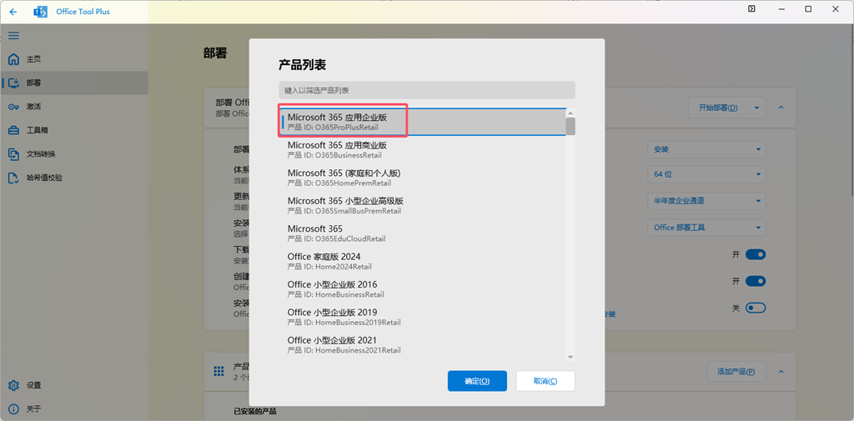Image resolution: width=854 pixels, height=421 pixels.
Task: Minimize the Office Tool Plus window
Action: tap(780, 8)
